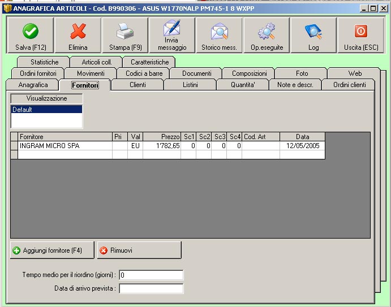This screenshot has height=307, width=391.
Task: Open the Movimenti tab
Action: (x=91, y=73)
